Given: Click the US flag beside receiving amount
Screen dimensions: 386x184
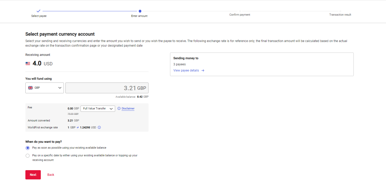Looking at the screenshot, I should click(28, 64).
